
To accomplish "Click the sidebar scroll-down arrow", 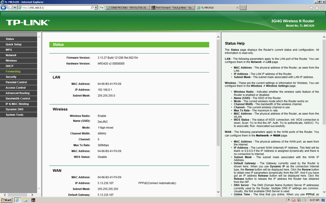I will (x=39, y=188).
